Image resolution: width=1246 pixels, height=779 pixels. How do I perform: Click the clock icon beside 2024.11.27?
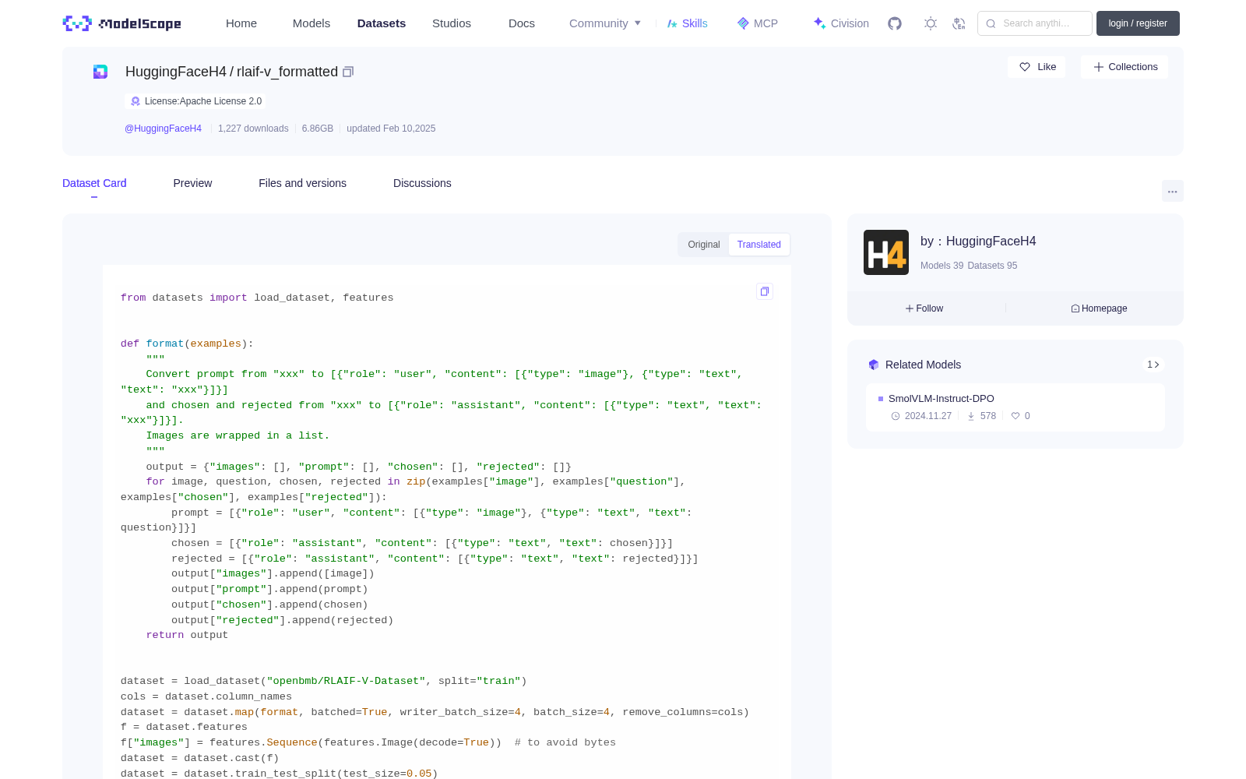(896, 416)
